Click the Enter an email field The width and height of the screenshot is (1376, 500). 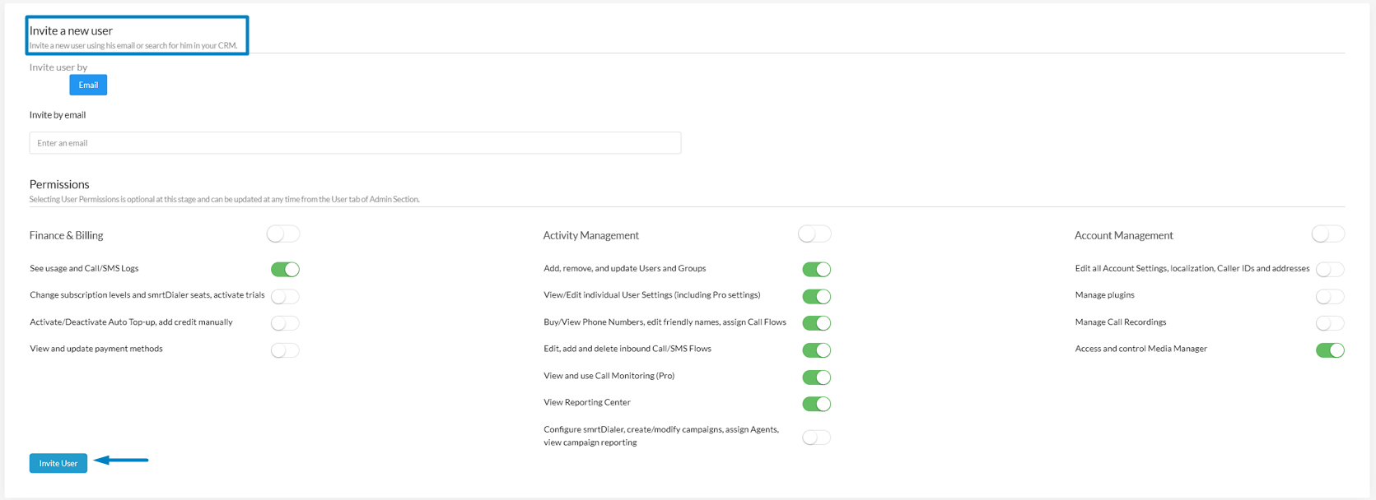point(355,143)
